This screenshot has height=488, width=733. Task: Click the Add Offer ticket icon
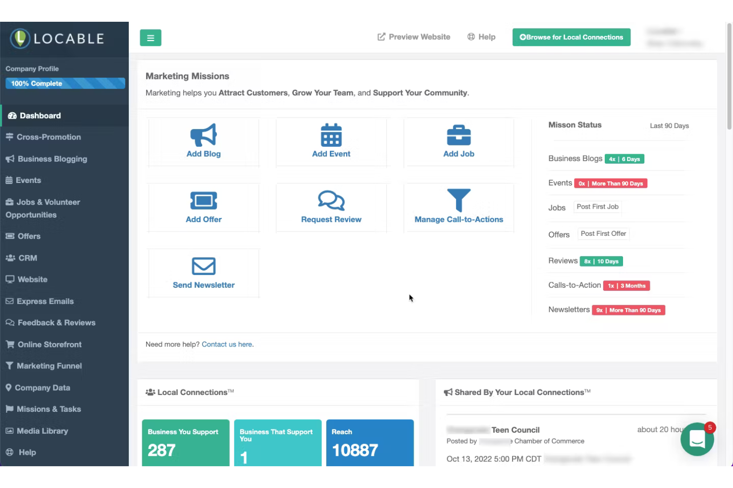pyautogui.click(x=204, y=201)
